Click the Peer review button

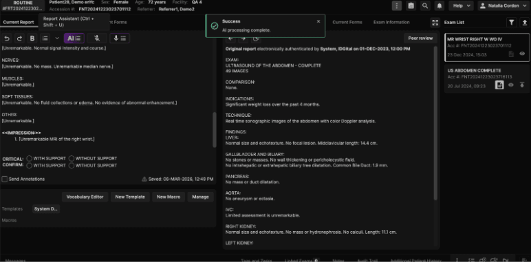pos(420,39)
